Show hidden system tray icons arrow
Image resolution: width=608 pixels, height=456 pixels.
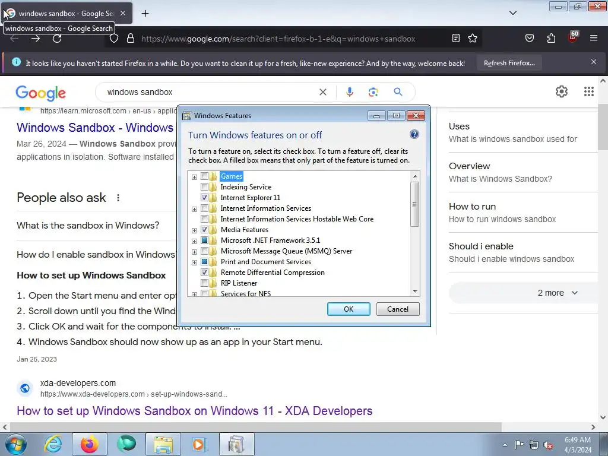(505, 445)
